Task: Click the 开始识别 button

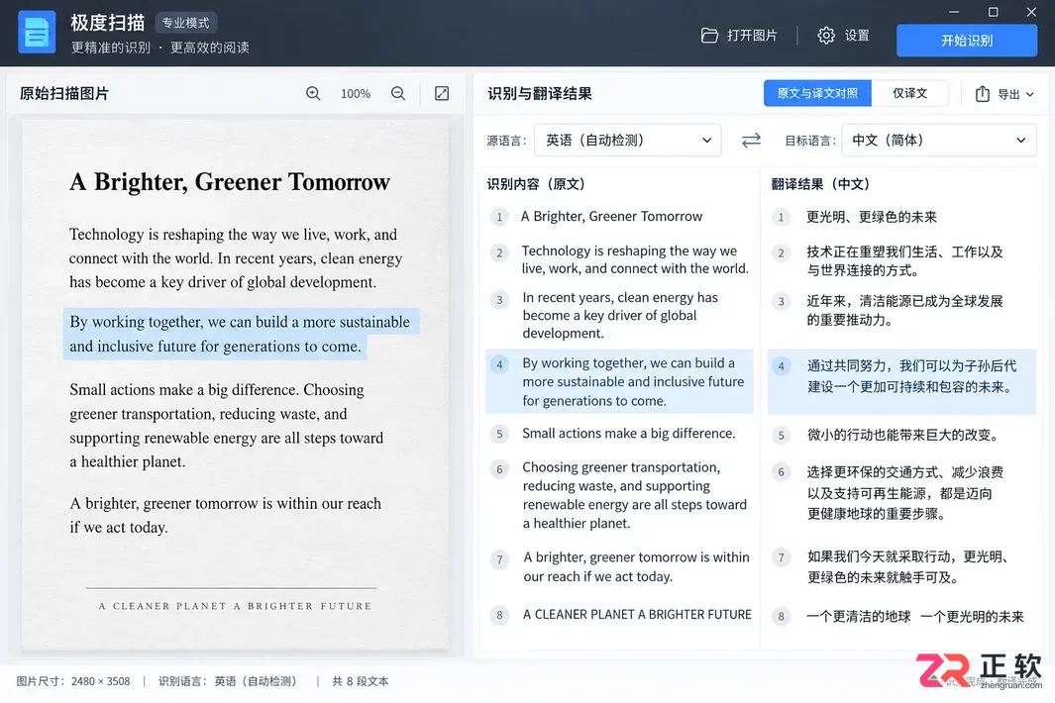Action: (966, 41)
